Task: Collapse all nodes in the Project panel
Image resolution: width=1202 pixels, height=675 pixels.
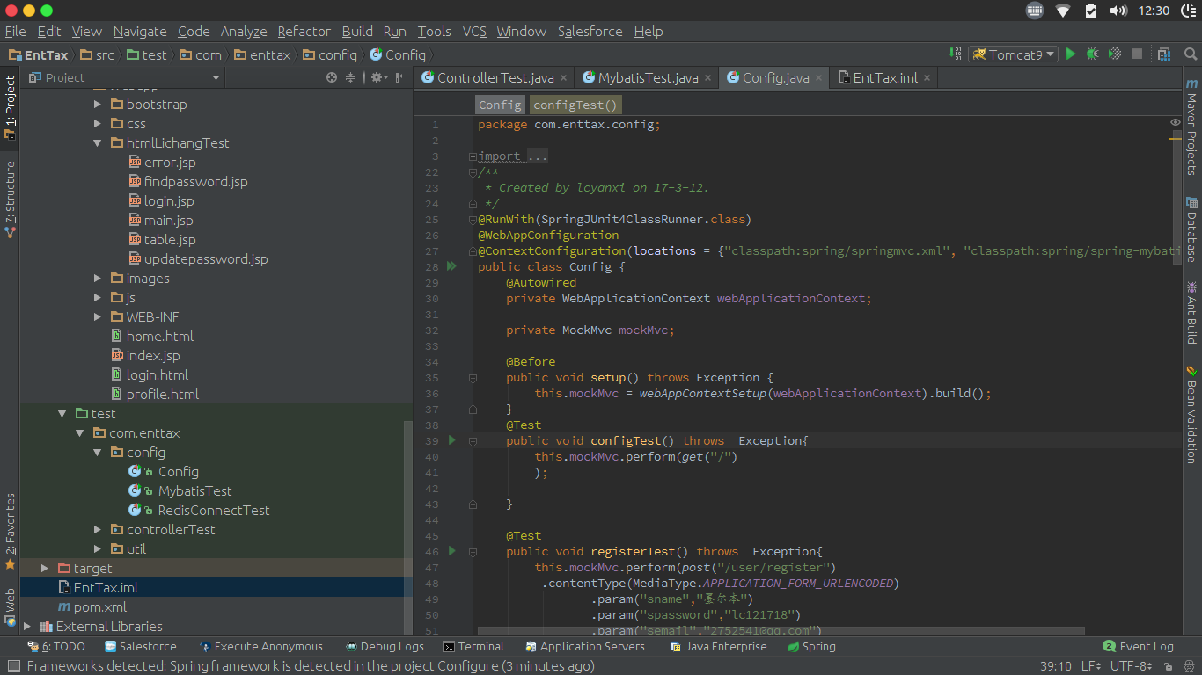Action: [x=350, y=77]
